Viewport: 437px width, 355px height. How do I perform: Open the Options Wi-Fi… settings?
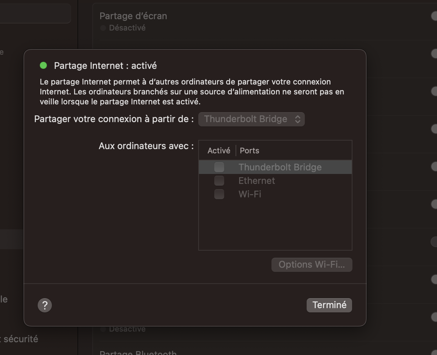pos(312,265)
